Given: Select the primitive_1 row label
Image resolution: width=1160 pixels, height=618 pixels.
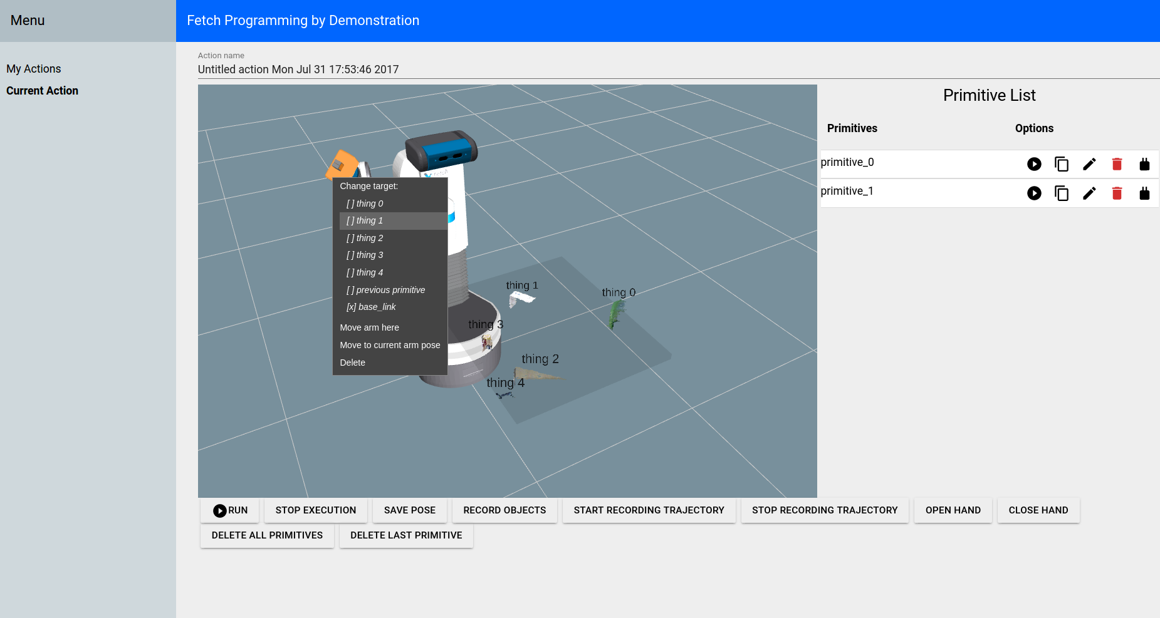Looking at the screenshot, I should pos(847,191).
